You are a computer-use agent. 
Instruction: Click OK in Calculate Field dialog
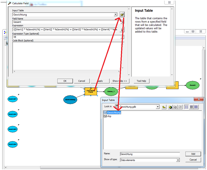tap(65, 81)
